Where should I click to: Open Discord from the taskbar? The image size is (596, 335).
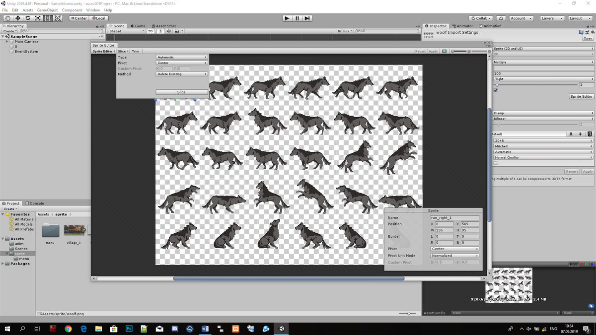coord(175,329)
